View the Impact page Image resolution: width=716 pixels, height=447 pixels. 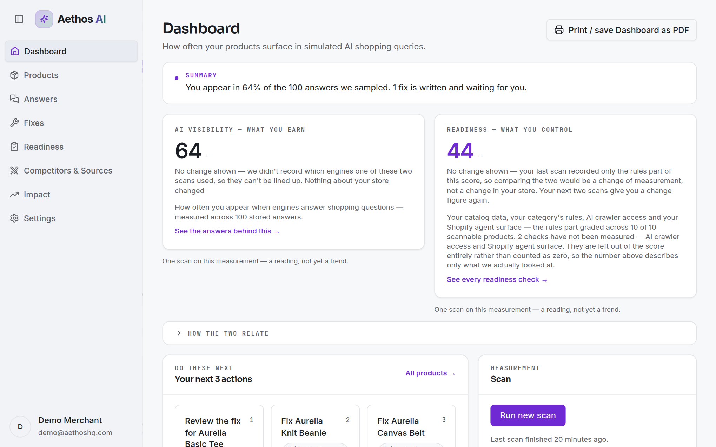point(71,195)
